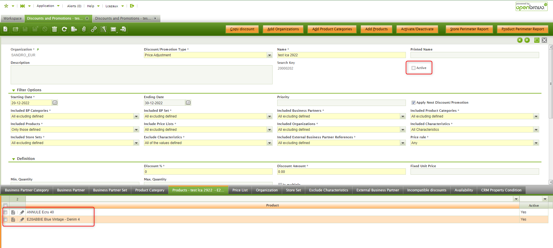Open the Lcazaux user menu
Image resolution: width=553 pixels, height=248 pixels.
pyautogui.click(x=115, y=6)
